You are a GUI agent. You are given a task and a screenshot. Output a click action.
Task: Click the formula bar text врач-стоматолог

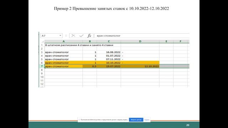[109, 36]
